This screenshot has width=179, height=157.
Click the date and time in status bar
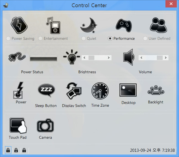pos(152,150)
